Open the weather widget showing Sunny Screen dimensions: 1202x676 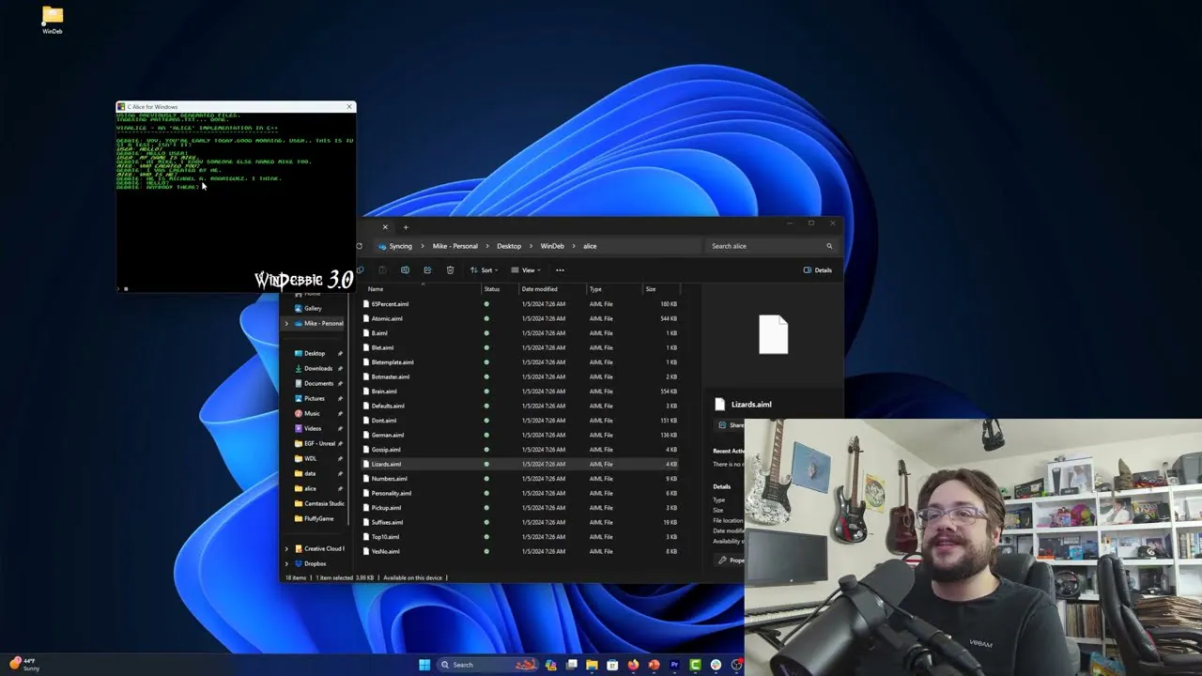(x=24, y=665)
